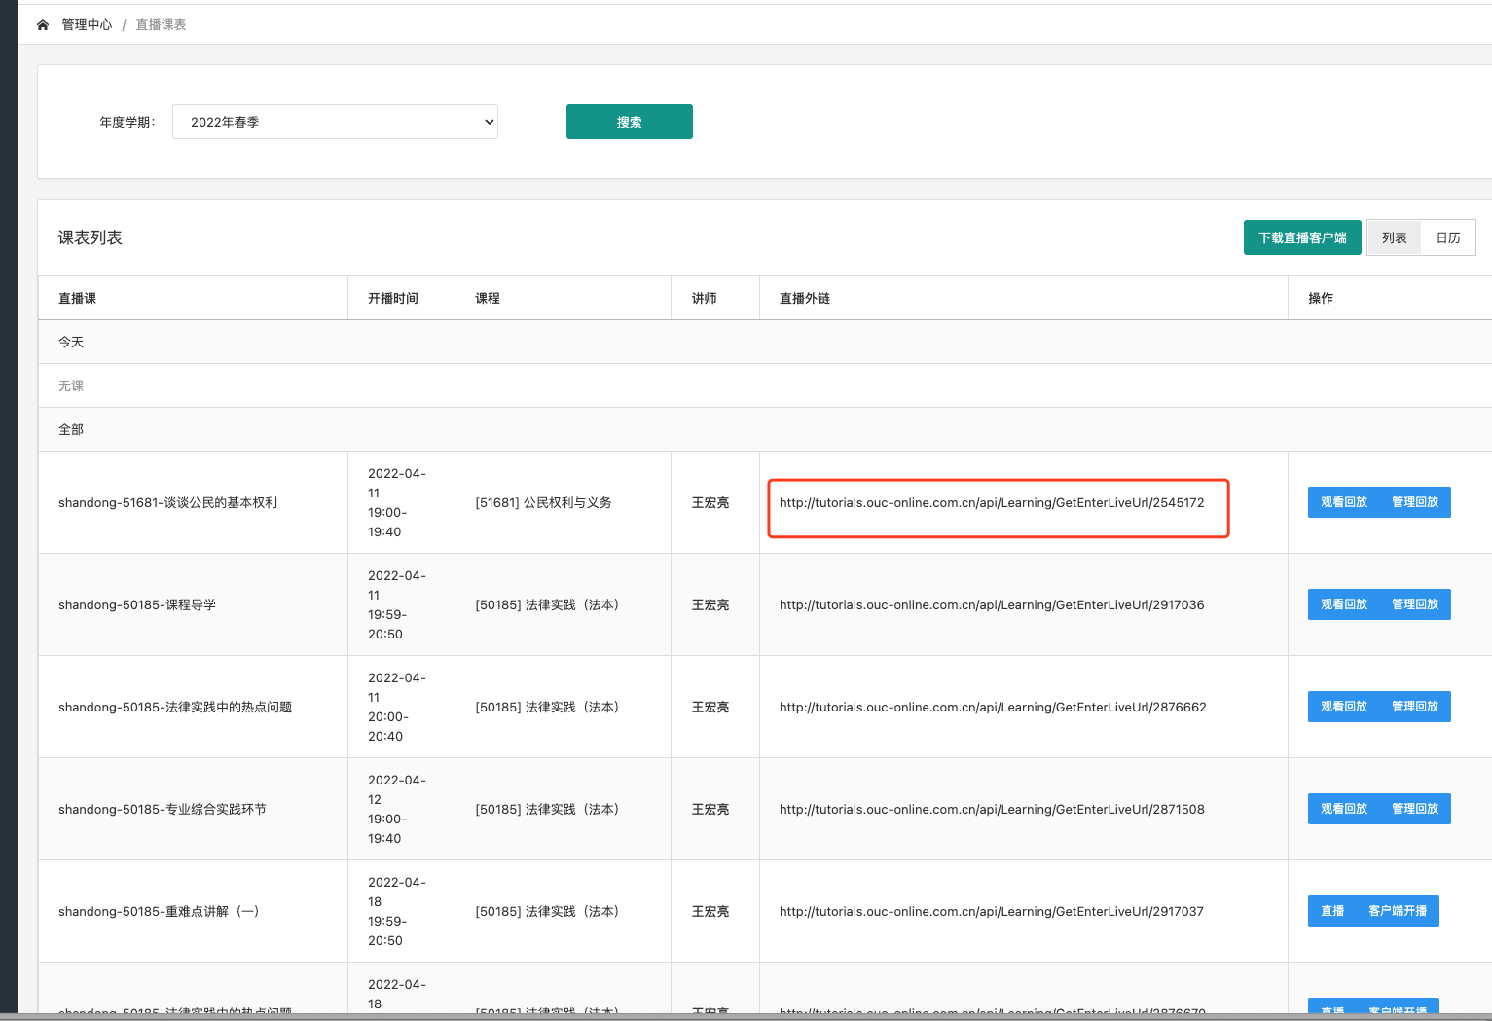Click the 今天 section row
Viewport: 1492px width, 1021px height.
pyautogui.click(x=765, y=342)
